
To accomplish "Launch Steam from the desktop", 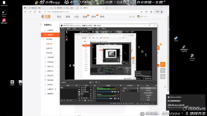I will (176, 39).
